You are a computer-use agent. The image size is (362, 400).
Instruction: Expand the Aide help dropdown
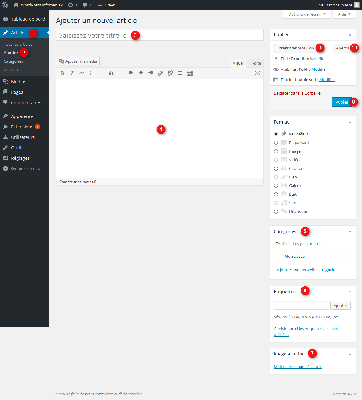(x=344, y=14)
